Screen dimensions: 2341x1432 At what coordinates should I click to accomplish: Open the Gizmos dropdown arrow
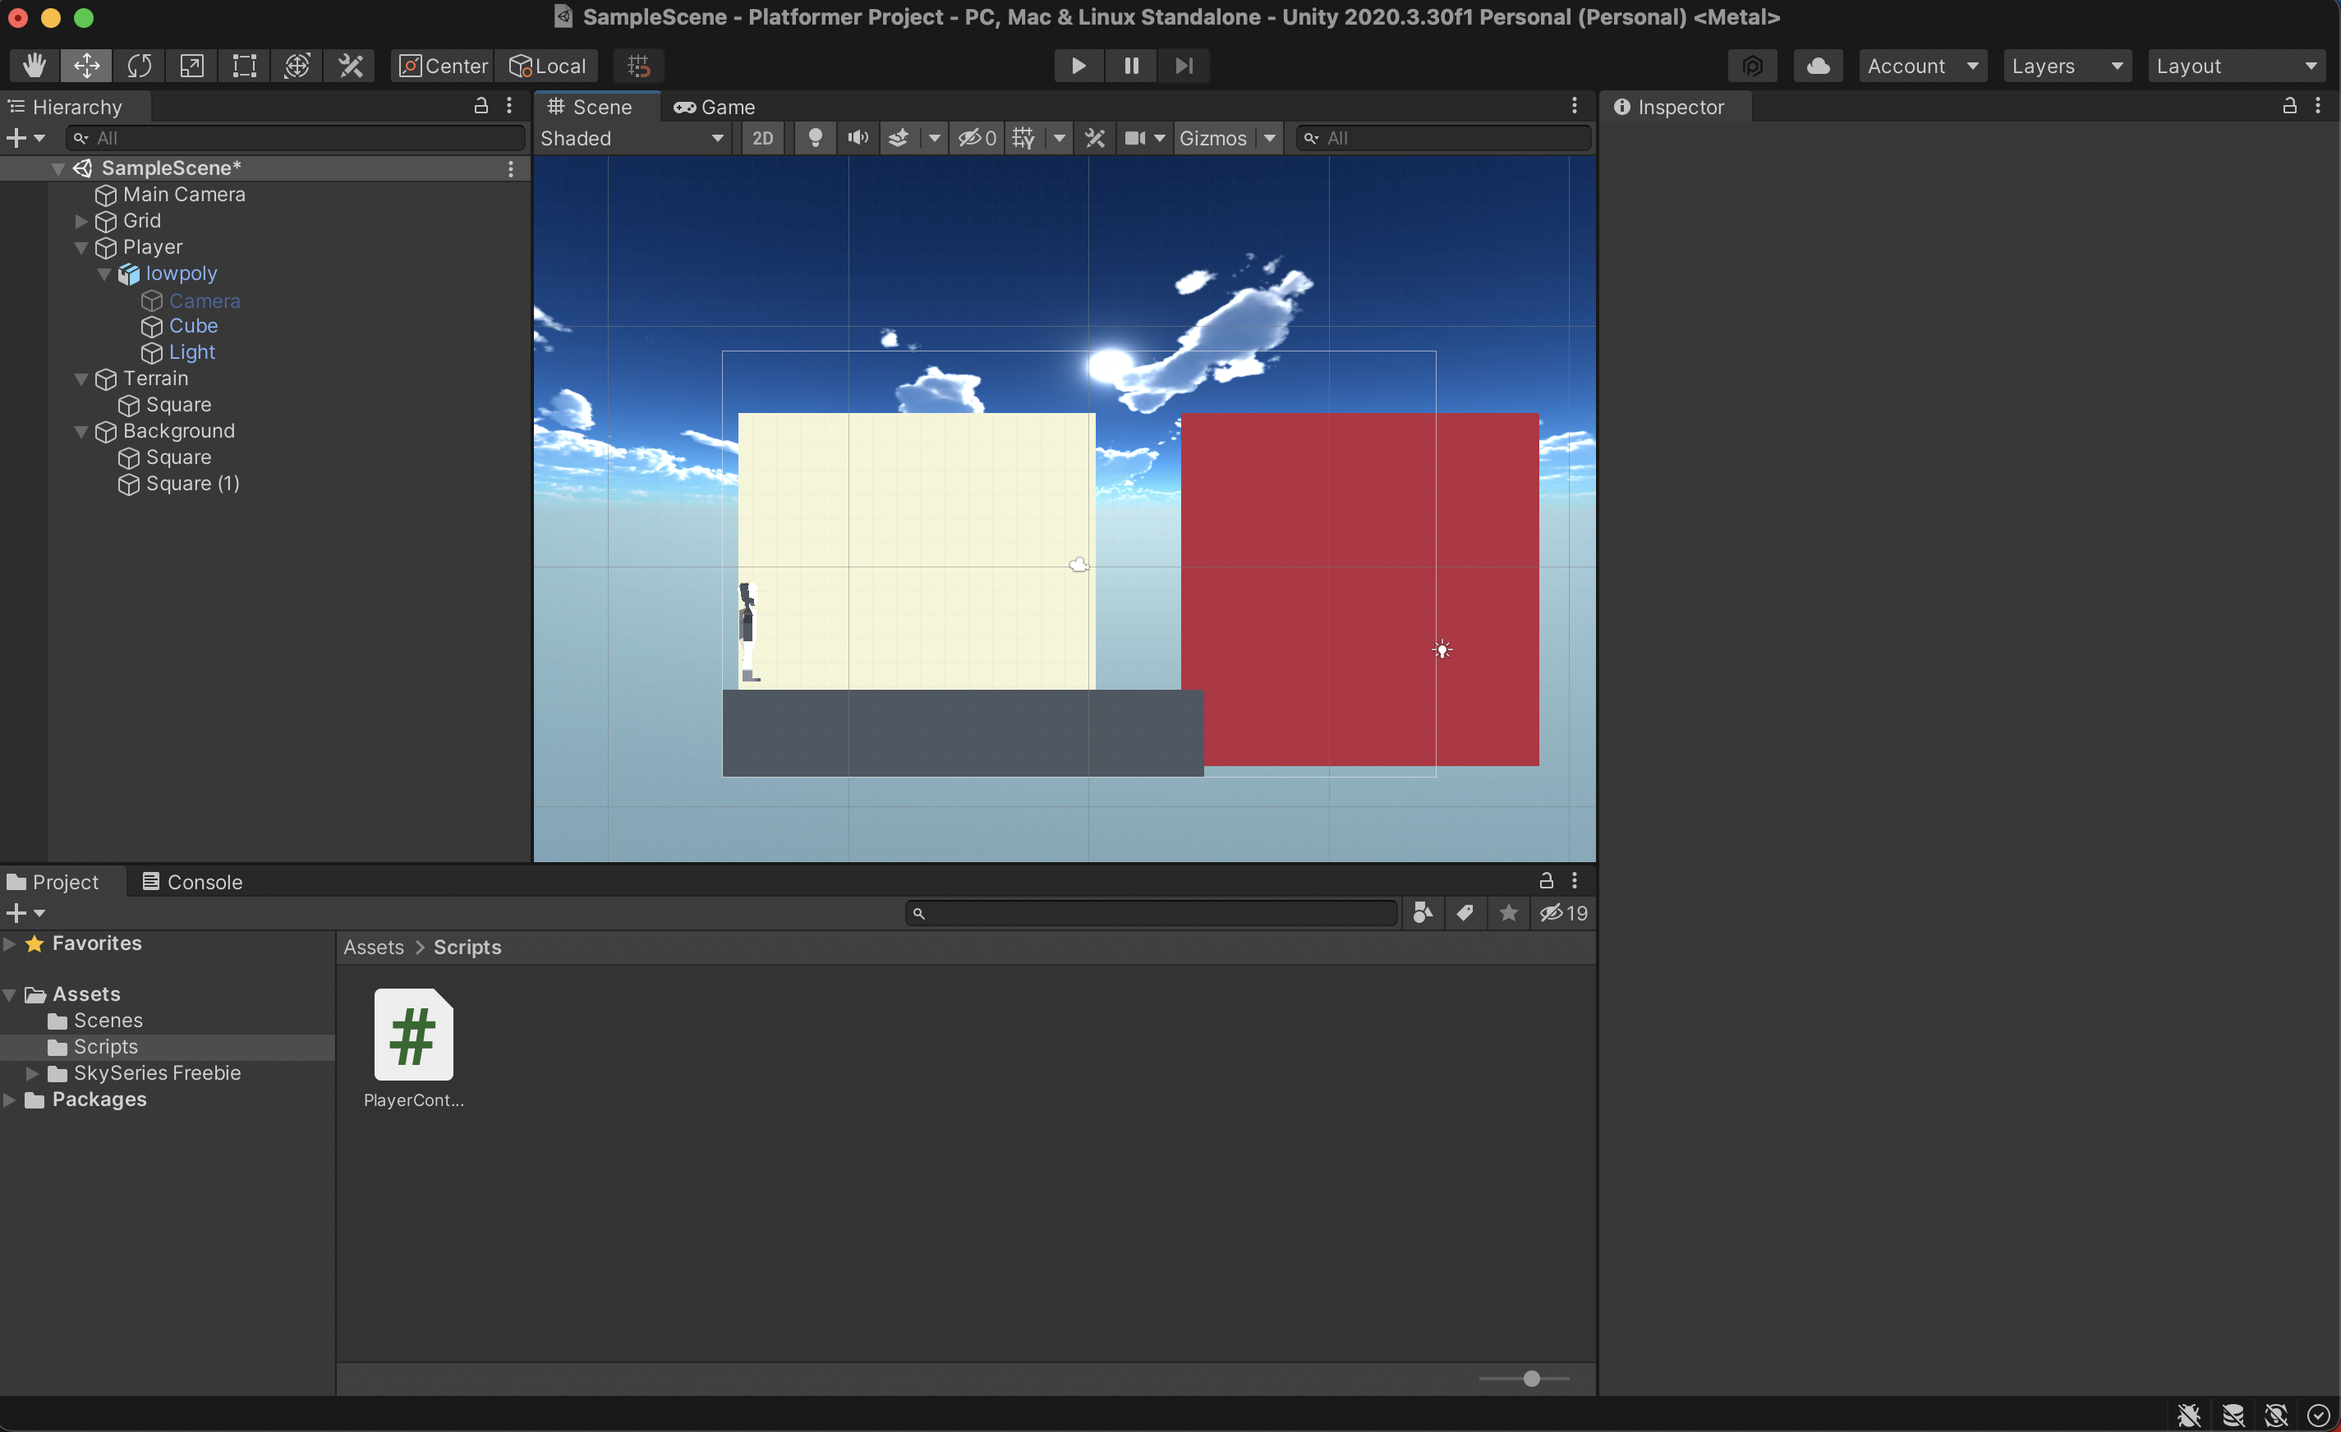1269,139
